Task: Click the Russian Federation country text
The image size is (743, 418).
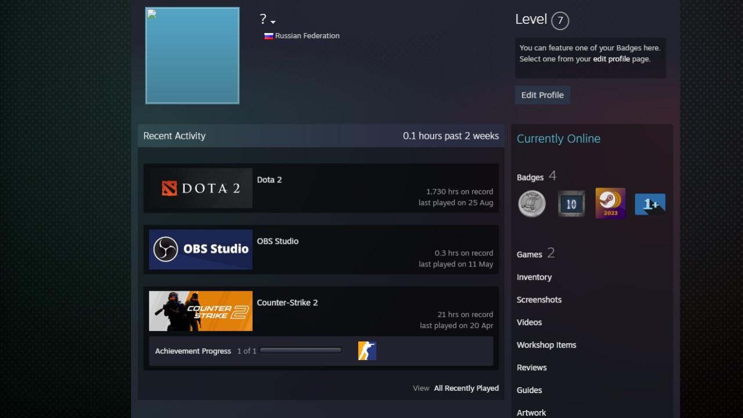Action: (x=307, y=36)
